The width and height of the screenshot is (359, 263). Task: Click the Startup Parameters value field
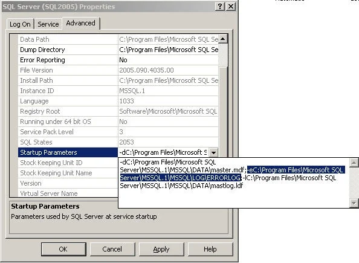[163, 152]
